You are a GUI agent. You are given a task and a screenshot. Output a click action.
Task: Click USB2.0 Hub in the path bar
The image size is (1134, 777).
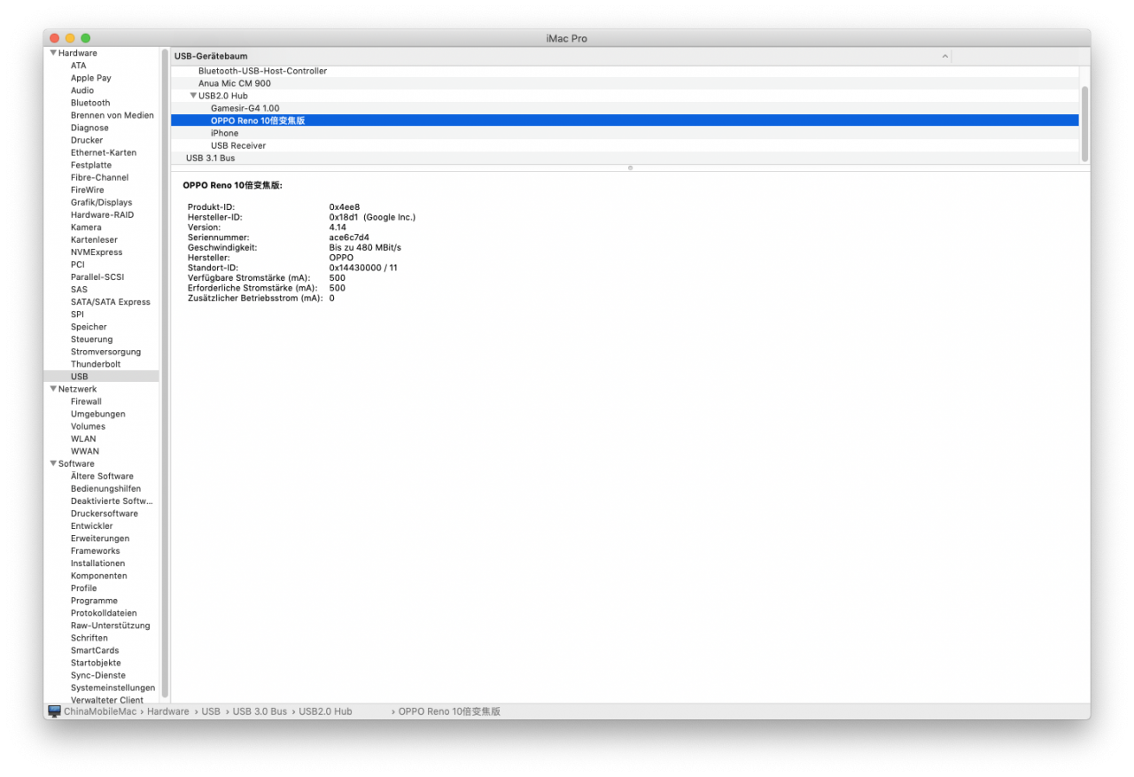pyautogui.click(x=325, y=711)
